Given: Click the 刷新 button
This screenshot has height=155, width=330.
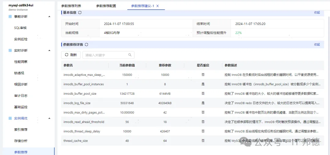Looking at the screenshot, I should tap(71, 55).
